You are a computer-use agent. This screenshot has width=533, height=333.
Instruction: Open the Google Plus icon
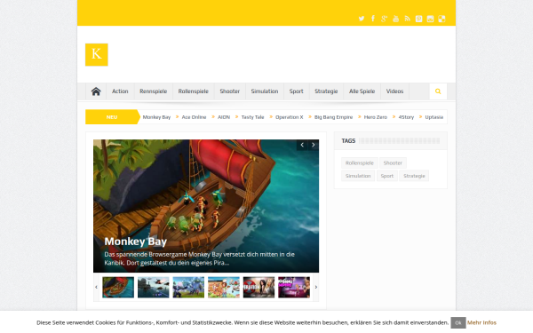[x=384, y=19]
